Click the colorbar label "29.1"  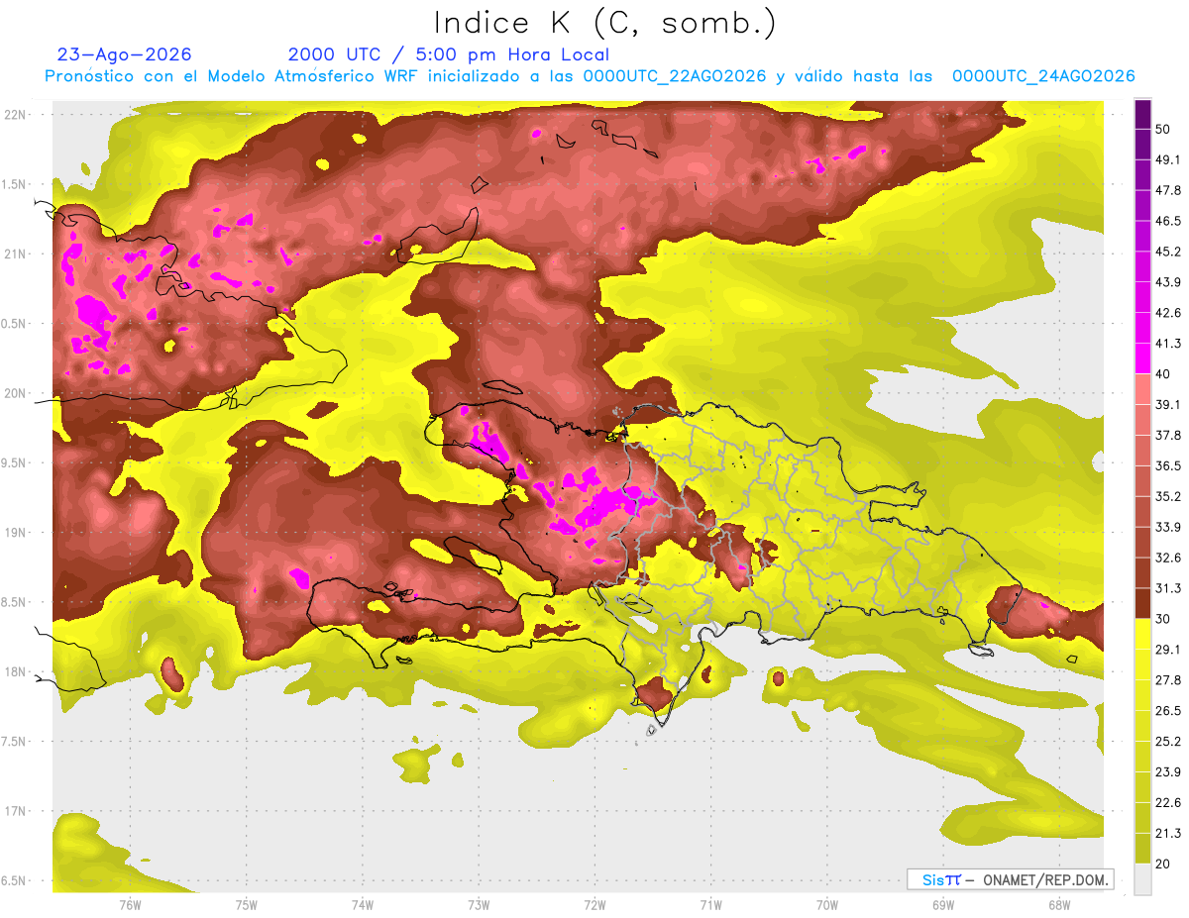tap(1169, 650)
